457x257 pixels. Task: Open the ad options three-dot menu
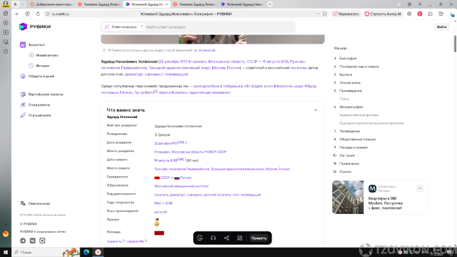[x=420, y=189]
